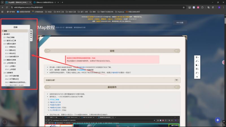
Task: Open the 阿里云控制台首页 bookmark
Action: click(133, 12)
